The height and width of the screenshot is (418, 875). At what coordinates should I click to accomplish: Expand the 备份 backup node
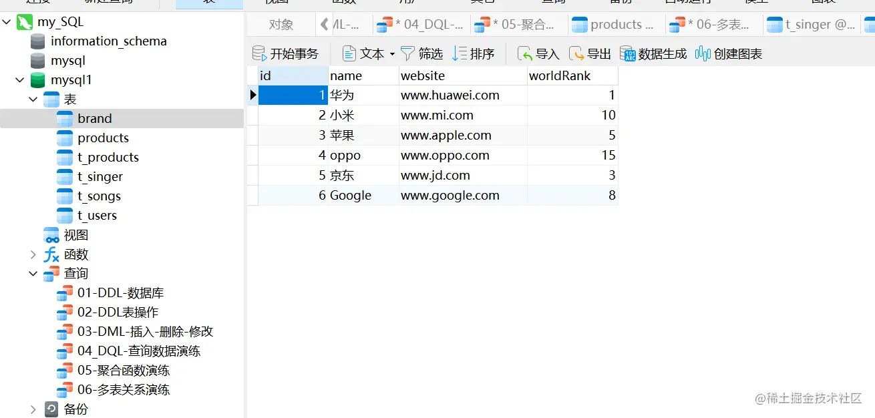[x=33, y=409]
